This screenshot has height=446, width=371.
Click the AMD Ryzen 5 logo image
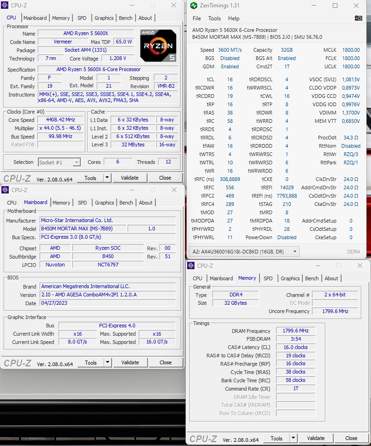[x=159, y=46]
